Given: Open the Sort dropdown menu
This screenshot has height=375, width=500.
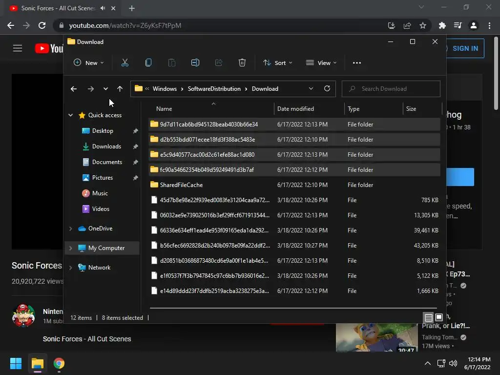Looking at the screenshot, I should (x=277, y=63).
